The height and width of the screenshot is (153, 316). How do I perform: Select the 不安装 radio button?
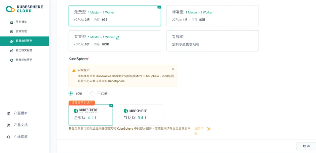click(x=92, y=94)
